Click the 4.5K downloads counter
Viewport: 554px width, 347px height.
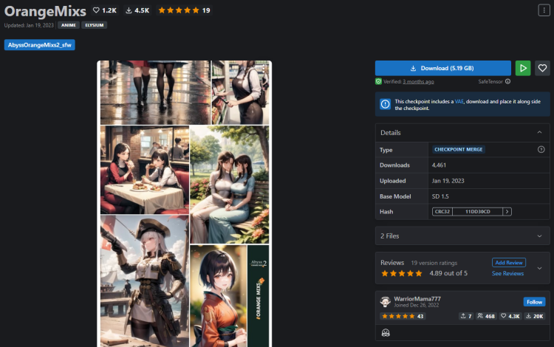click(137, 10)
